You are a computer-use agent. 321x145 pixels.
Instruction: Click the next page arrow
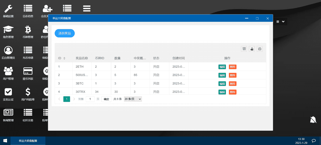click(74, 99)
